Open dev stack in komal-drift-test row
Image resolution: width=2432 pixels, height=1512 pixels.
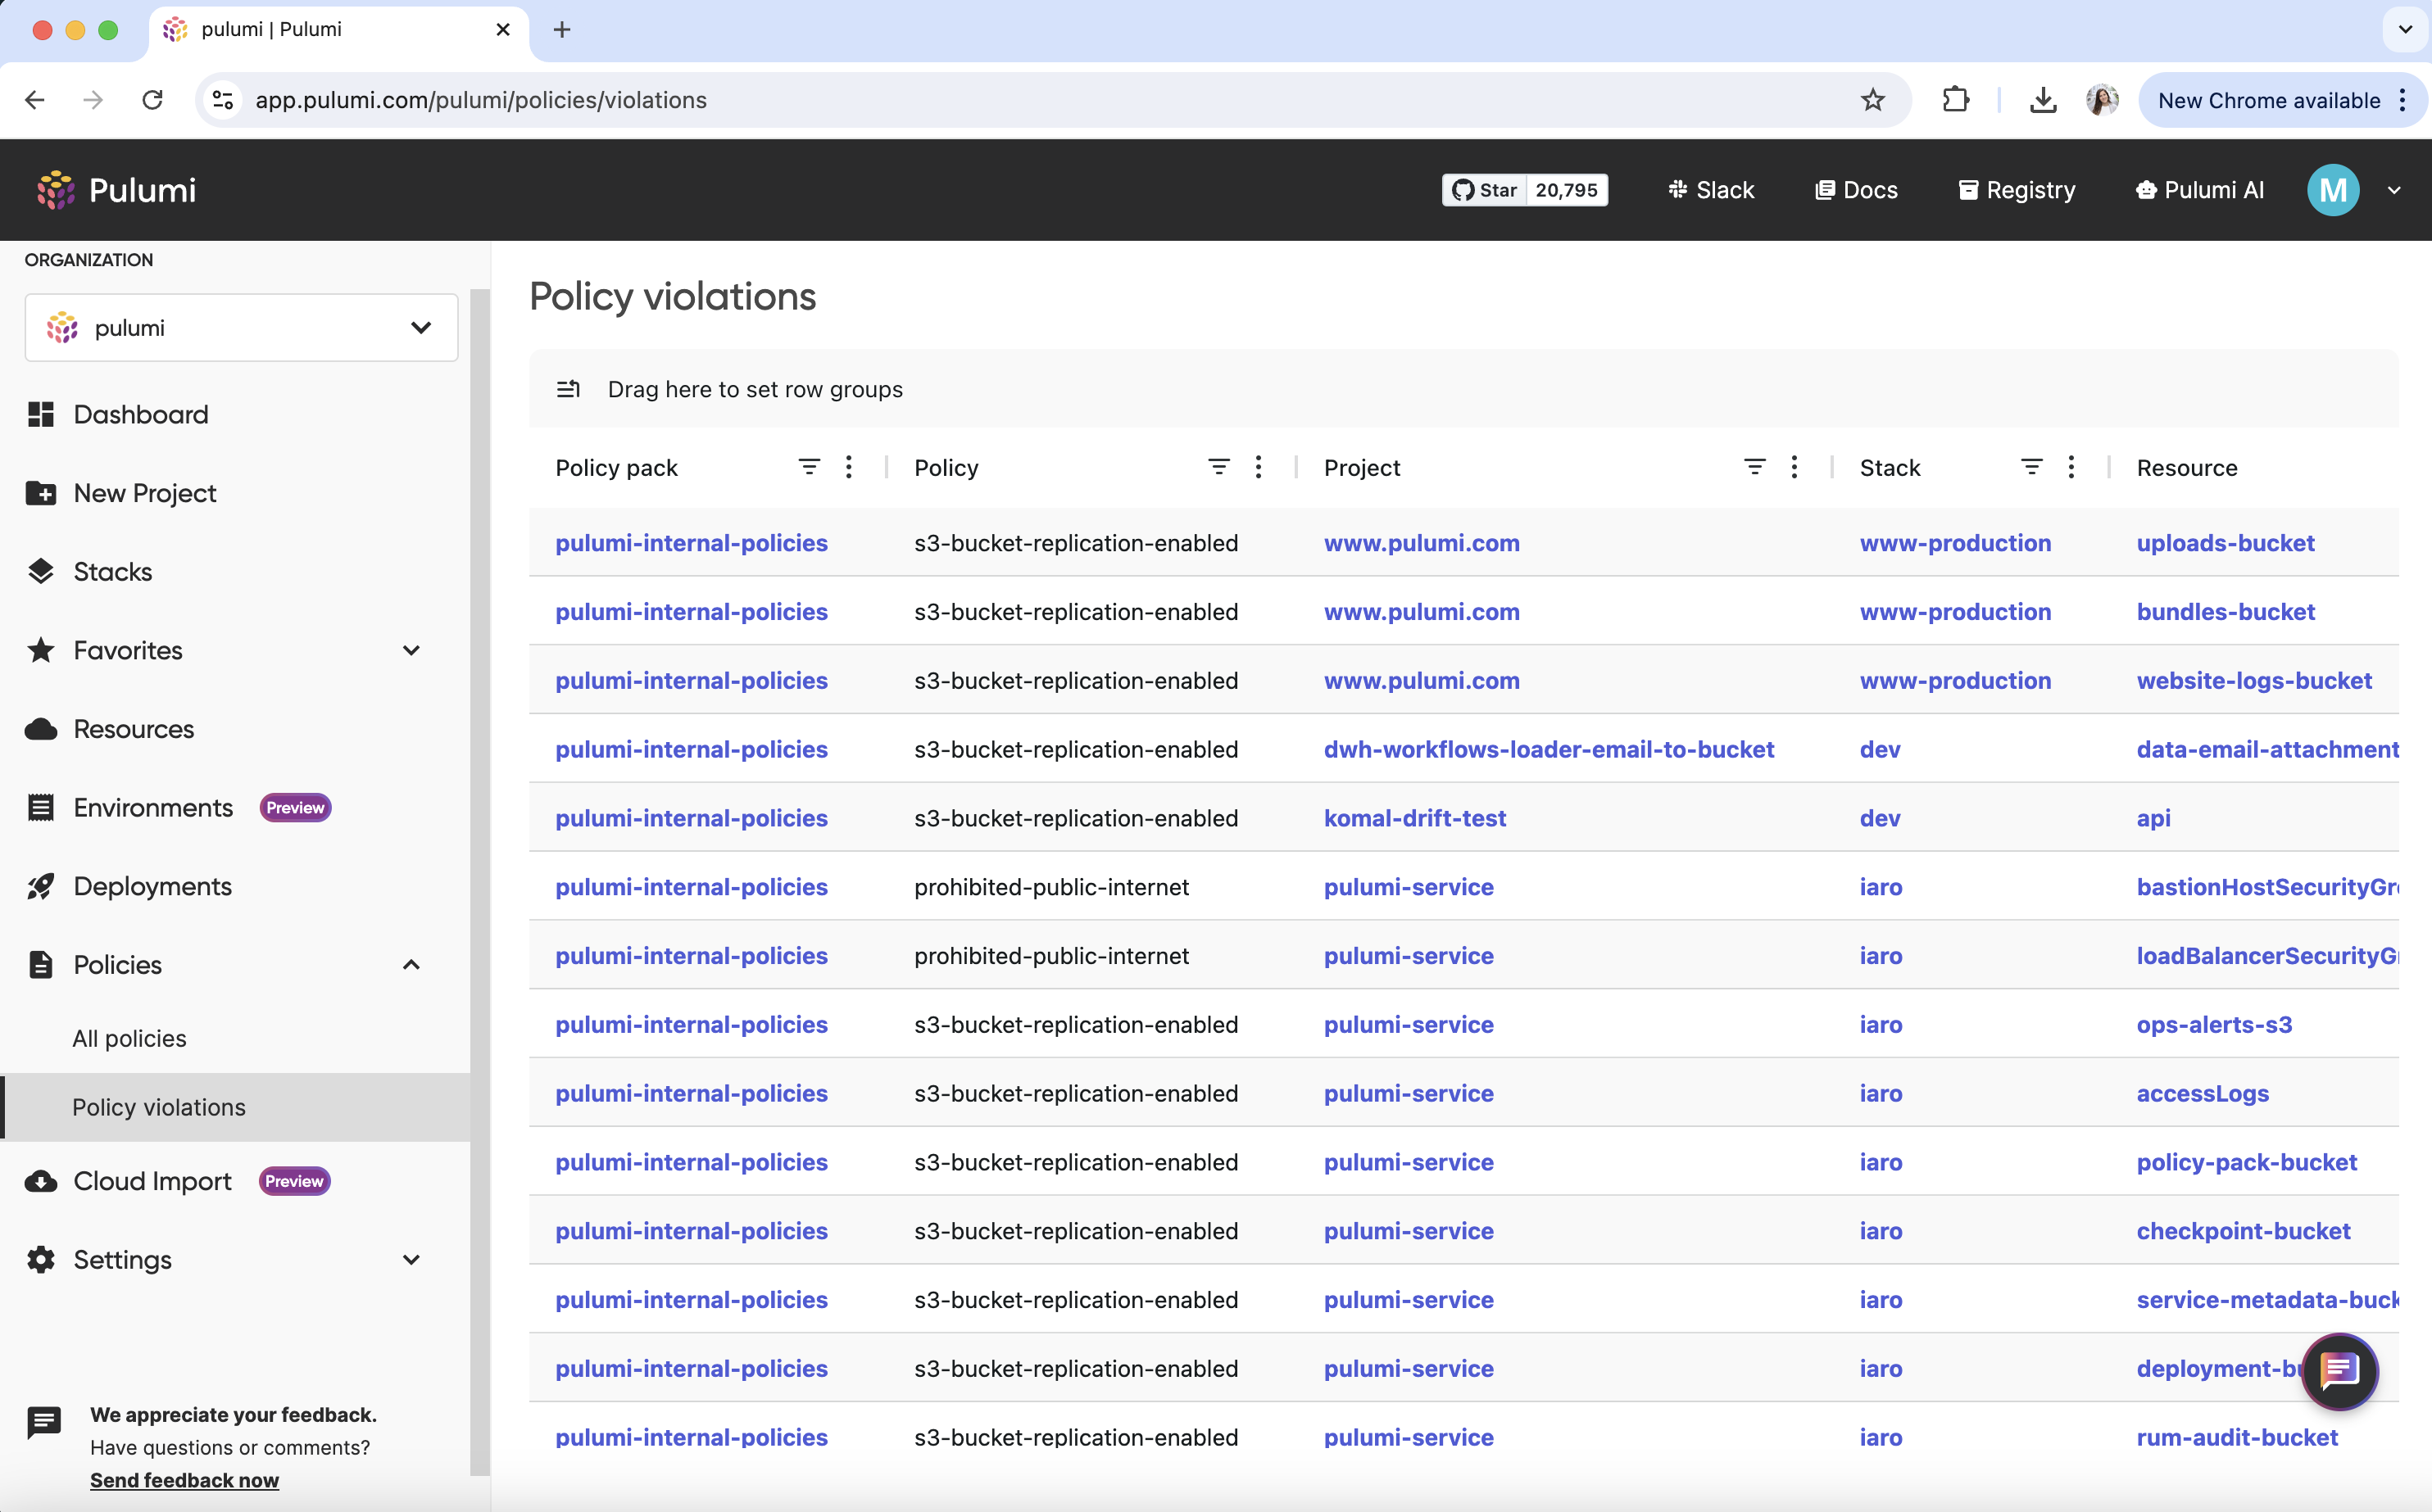point(1880,818)
